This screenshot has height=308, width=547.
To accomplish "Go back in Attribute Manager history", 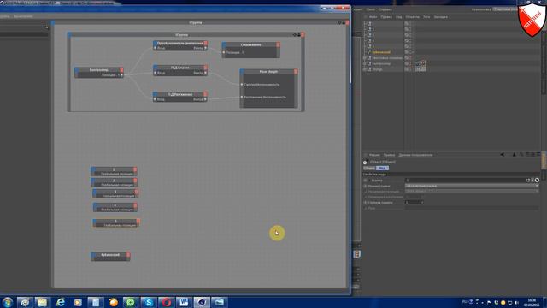I will point(502,154).
